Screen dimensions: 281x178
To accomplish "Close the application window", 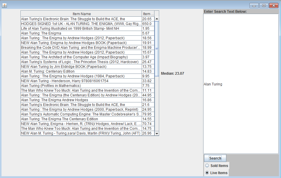I will click(274, 6).
